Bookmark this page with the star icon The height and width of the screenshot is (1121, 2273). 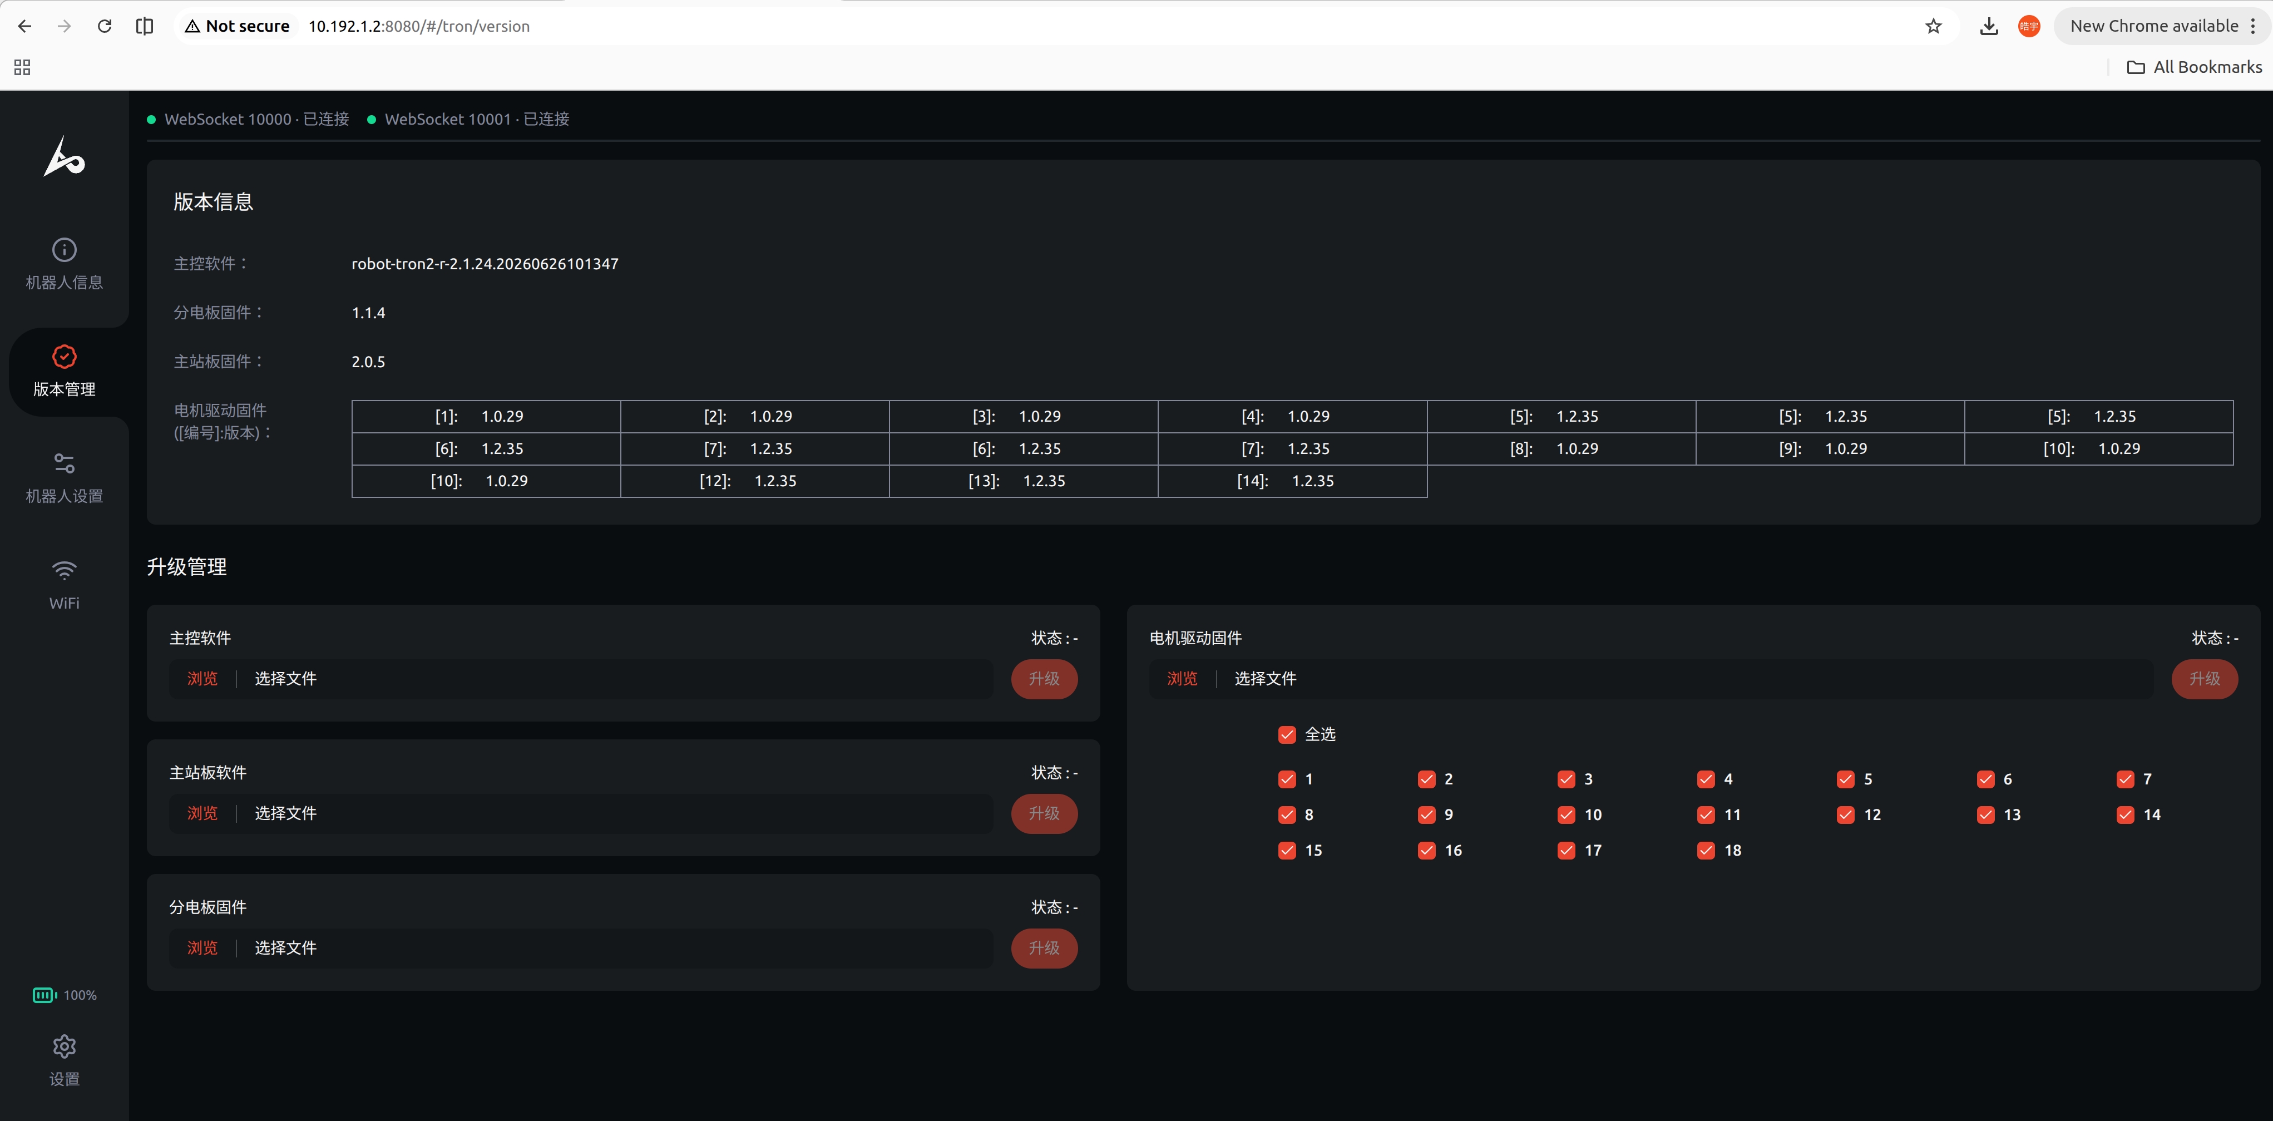tap(1933, 27)
